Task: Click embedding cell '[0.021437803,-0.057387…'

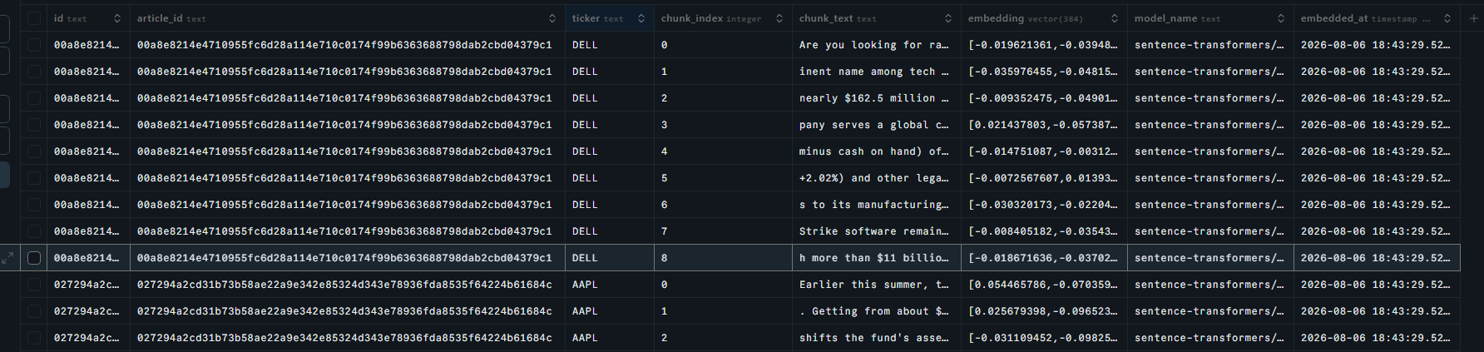Action: coord(1044,125)
